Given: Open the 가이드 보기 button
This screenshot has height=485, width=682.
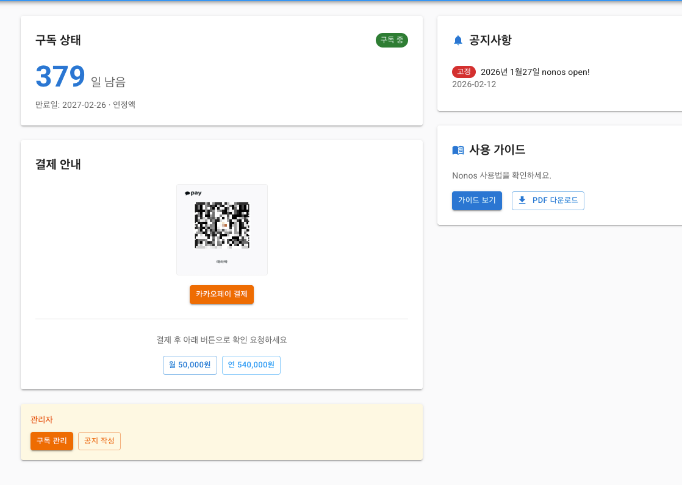Looking at the screenshot, I should tap(476, 200).
